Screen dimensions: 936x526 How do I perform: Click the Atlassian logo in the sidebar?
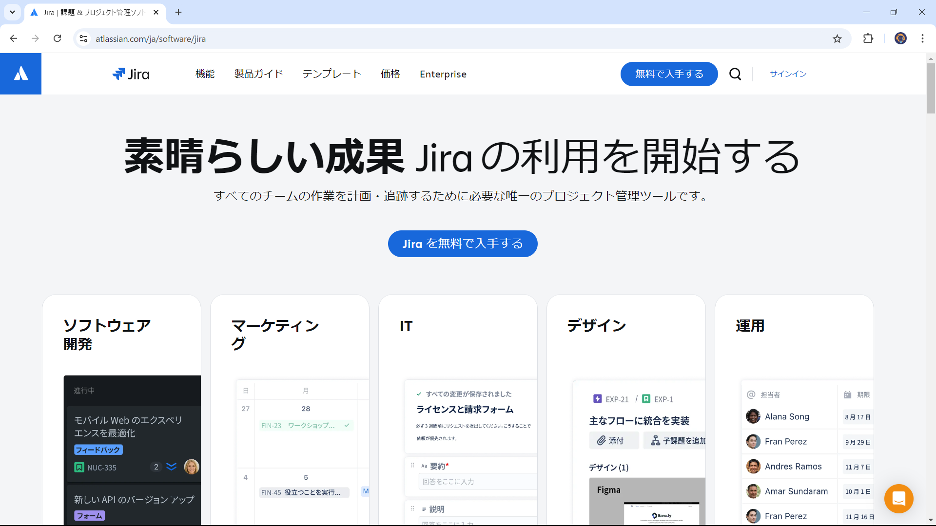(x=20, y=74)
